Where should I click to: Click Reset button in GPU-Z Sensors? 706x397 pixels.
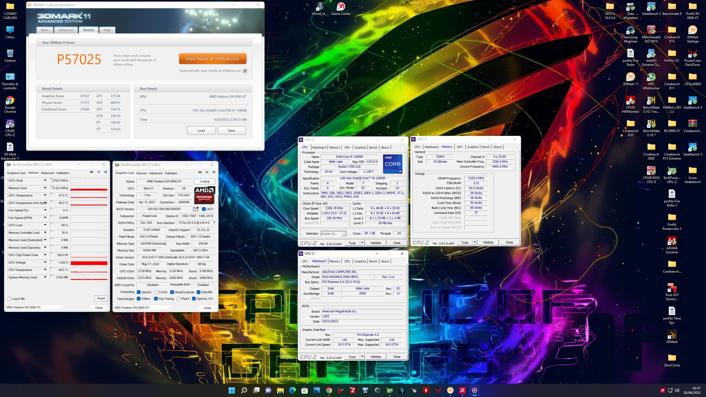click(x=101, y=298)
